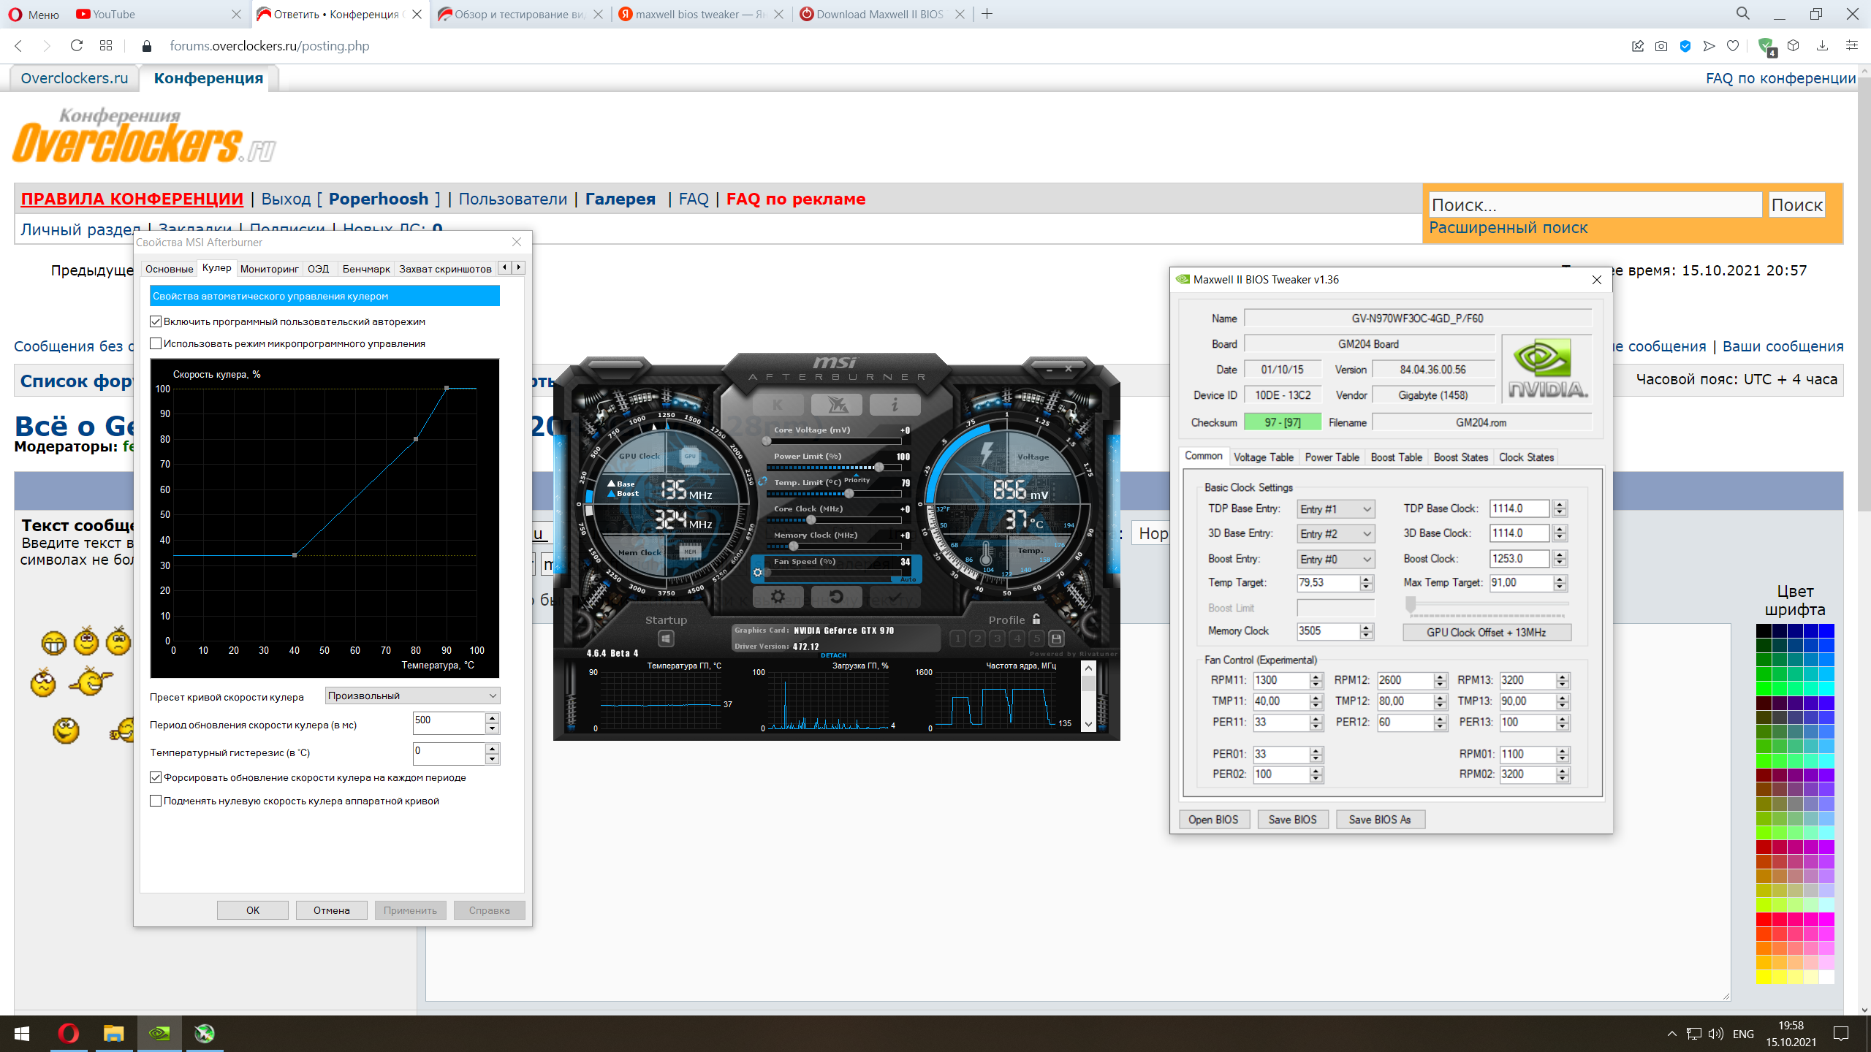
Task: Click the Windows Startup icon in Afterburner
Action: (666, 639)
